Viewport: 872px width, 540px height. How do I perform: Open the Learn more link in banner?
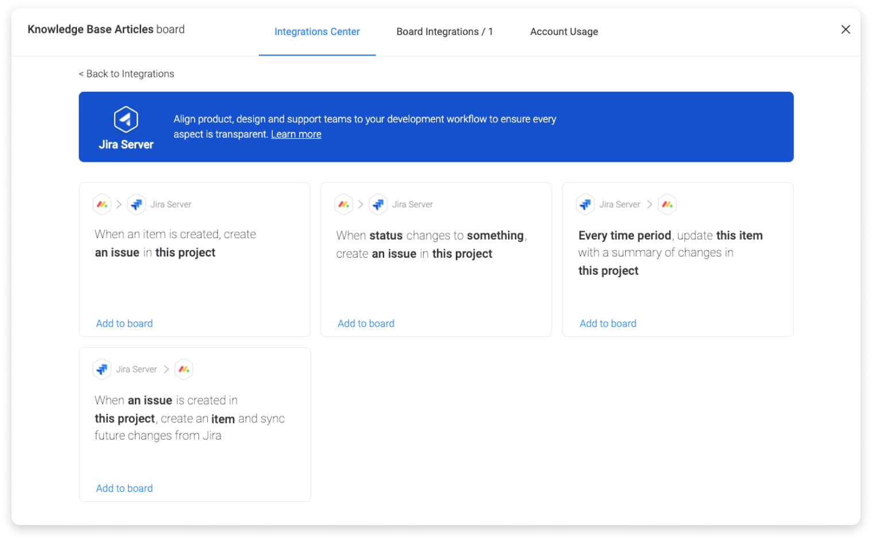click(x=296, y=134)
